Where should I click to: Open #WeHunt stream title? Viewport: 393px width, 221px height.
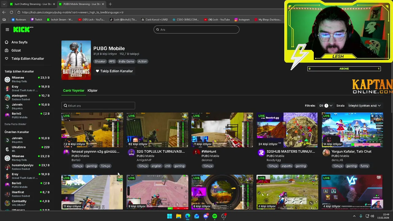[209, 151]
